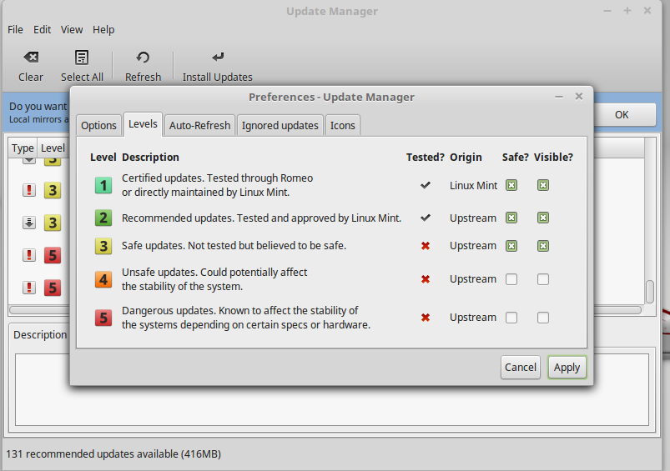Uncheck Safe checkbox for level 3 updates
670x471 pixels.
[511, 246]
